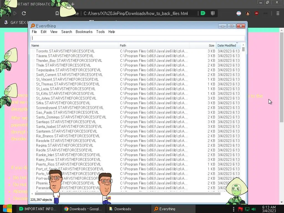
Task: Click the Everything horizontal scrollbar bar
Action: point(128,194)
